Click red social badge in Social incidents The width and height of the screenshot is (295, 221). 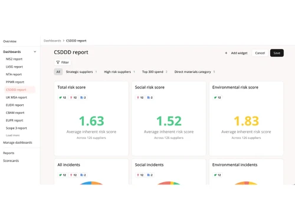(140, 175)
